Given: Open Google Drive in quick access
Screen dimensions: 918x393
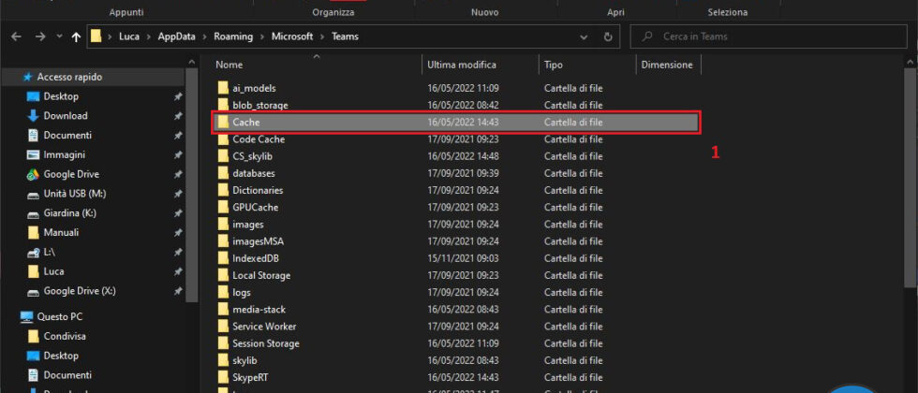Looking at the screenshot, I should coord(70,174).
